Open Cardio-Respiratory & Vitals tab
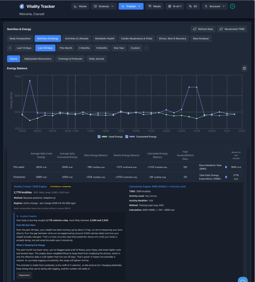 coord(137,39)
